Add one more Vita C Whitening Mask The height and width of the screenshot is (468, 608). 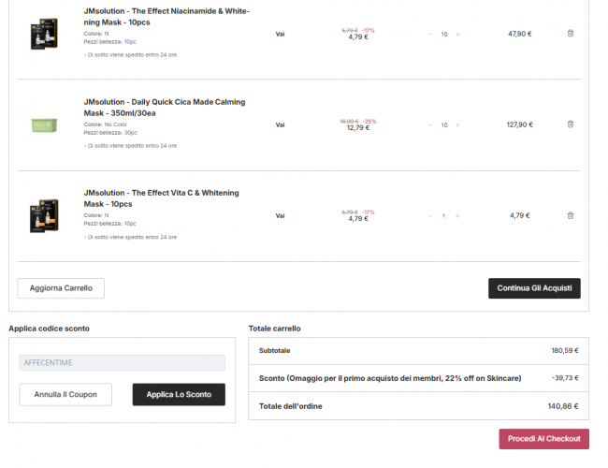pyautogui.click(x=457, y=215)
